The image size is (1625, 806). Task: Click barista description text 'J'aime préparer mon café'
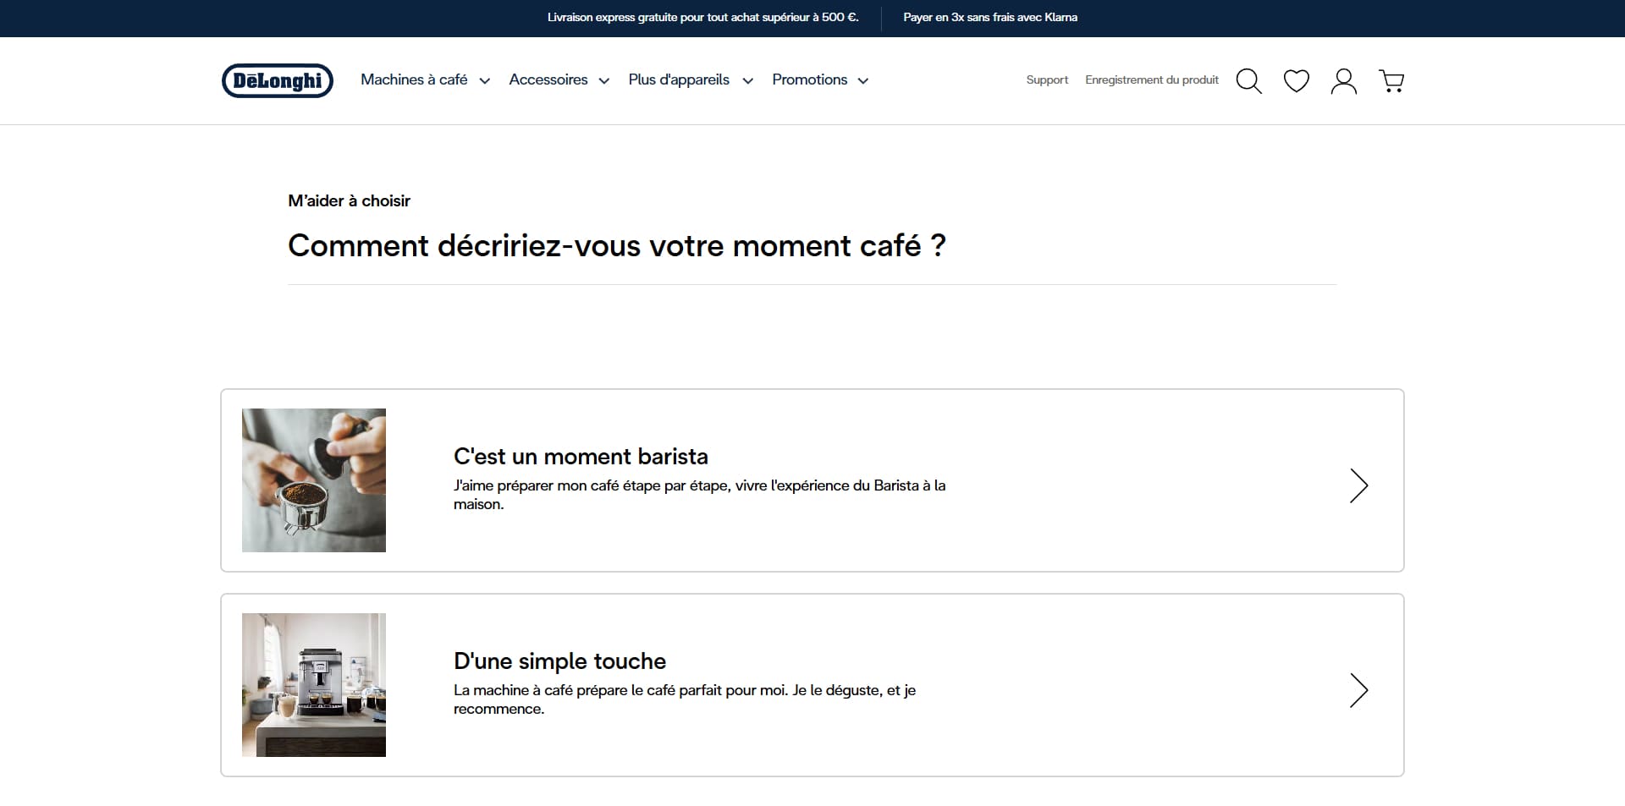(x=699, y=495)
